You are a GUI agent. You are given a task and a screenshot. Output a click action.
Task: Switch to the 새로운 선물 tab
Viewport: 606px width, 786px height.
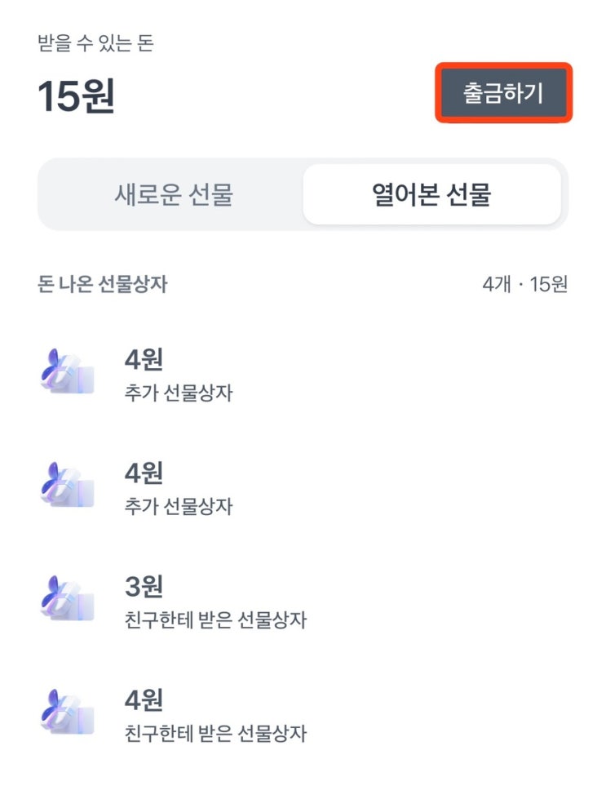tap(173, 194)
